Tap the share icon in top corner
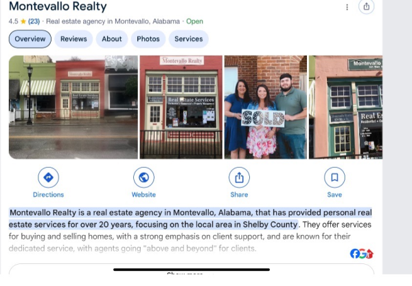The image size is (412, 286). [366, 7]
